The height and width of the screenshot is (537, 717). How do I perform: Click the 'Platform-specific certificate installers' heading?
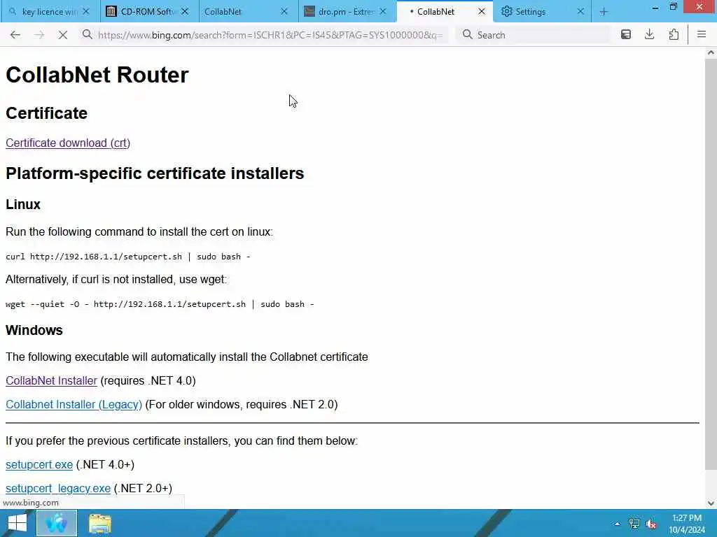coord(155,173)
